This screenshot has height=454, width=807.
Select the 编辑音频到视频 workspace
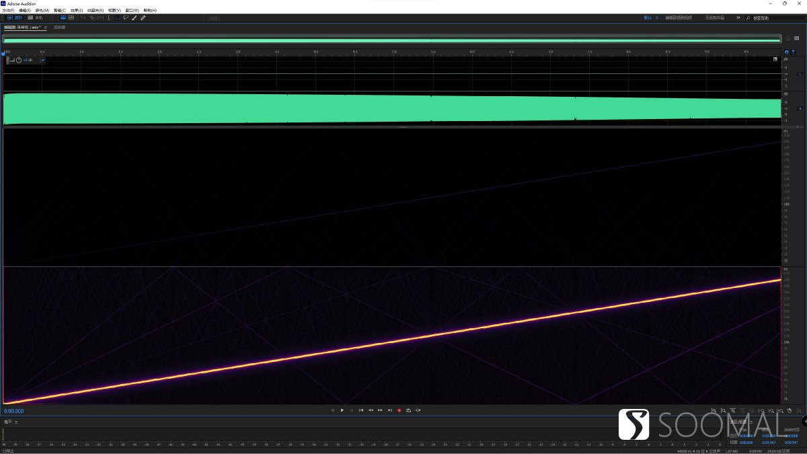click(679, 17)
